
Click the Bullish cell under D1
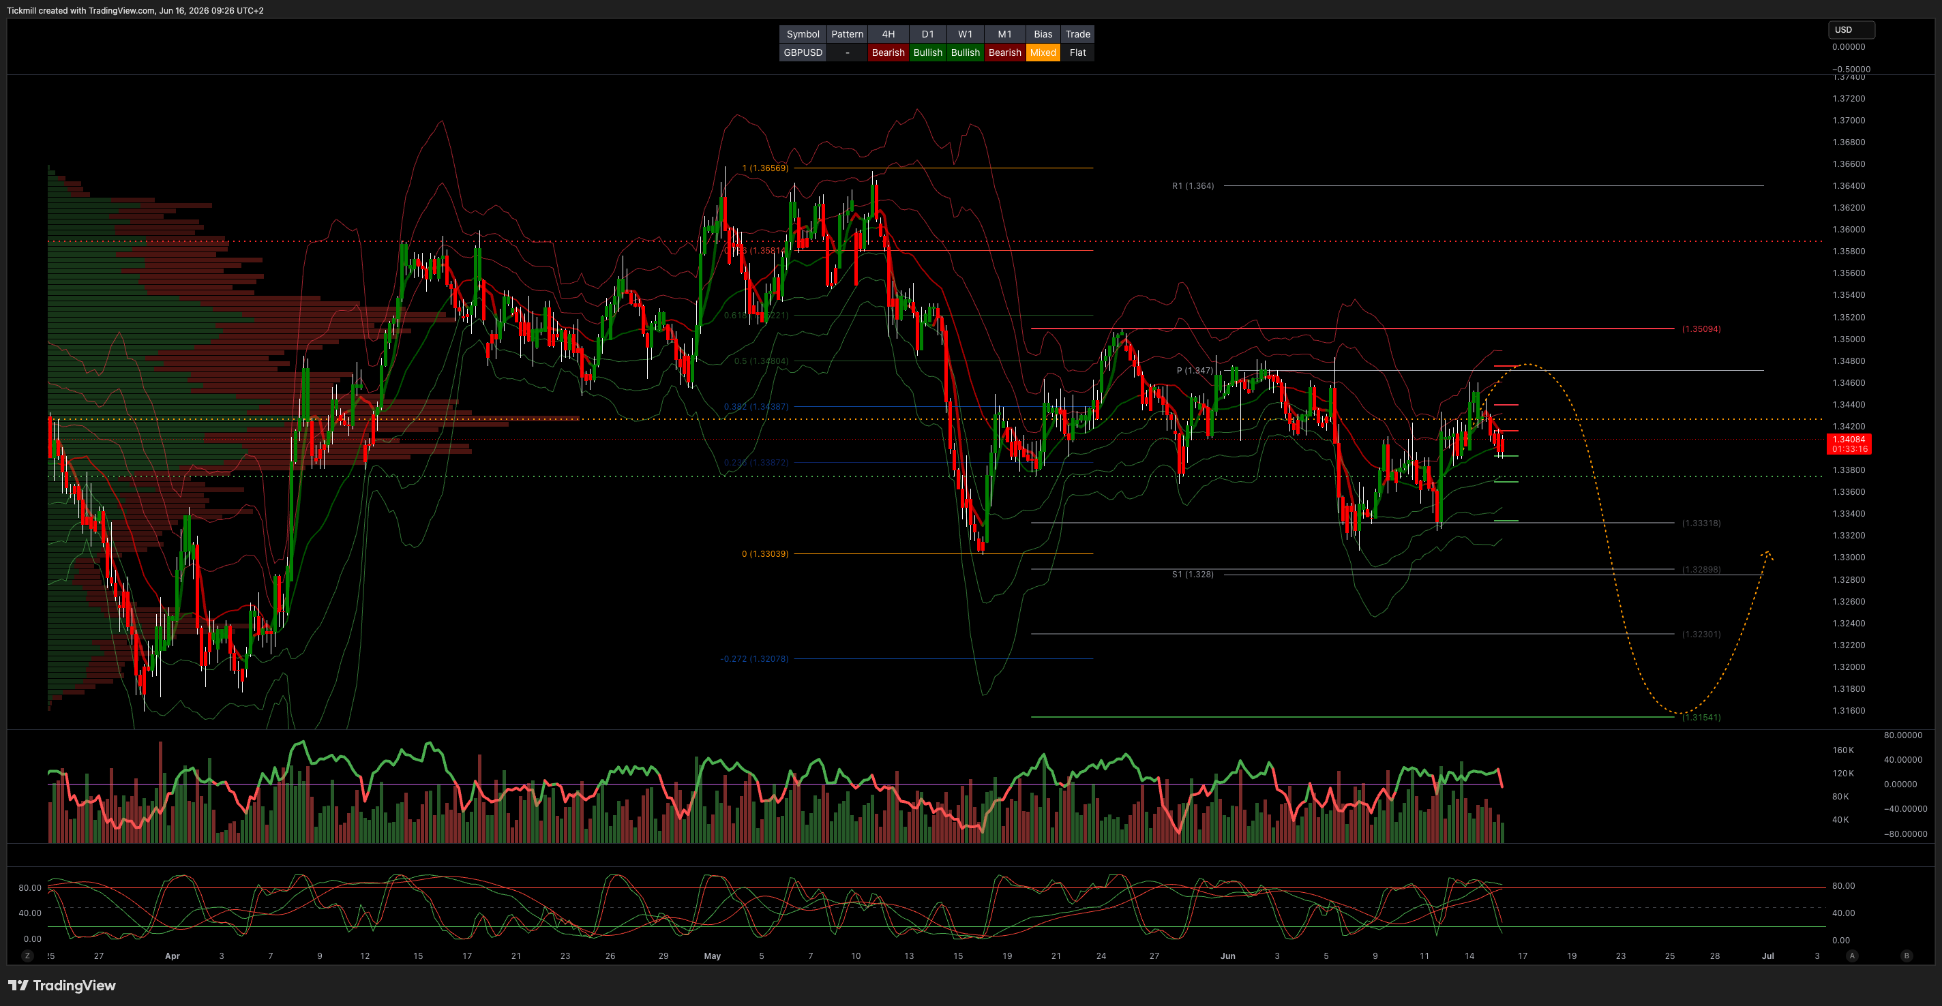tap(928, 52)
